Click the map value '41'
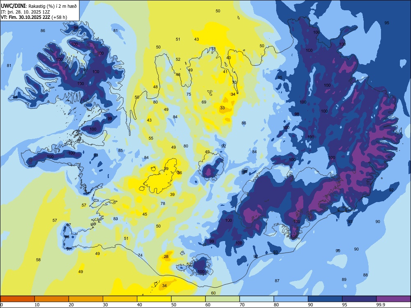 [x=225, y=71]
